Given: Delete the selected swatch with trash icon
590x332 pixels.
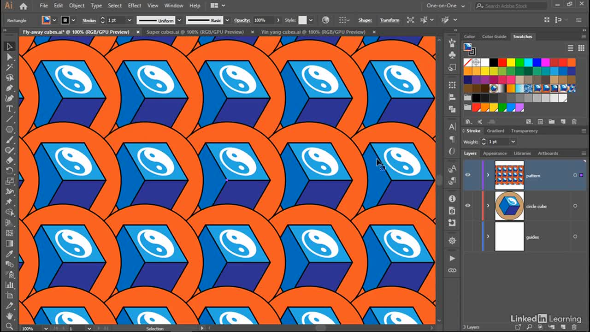Looking at the screenshot, I should [574, 122].
